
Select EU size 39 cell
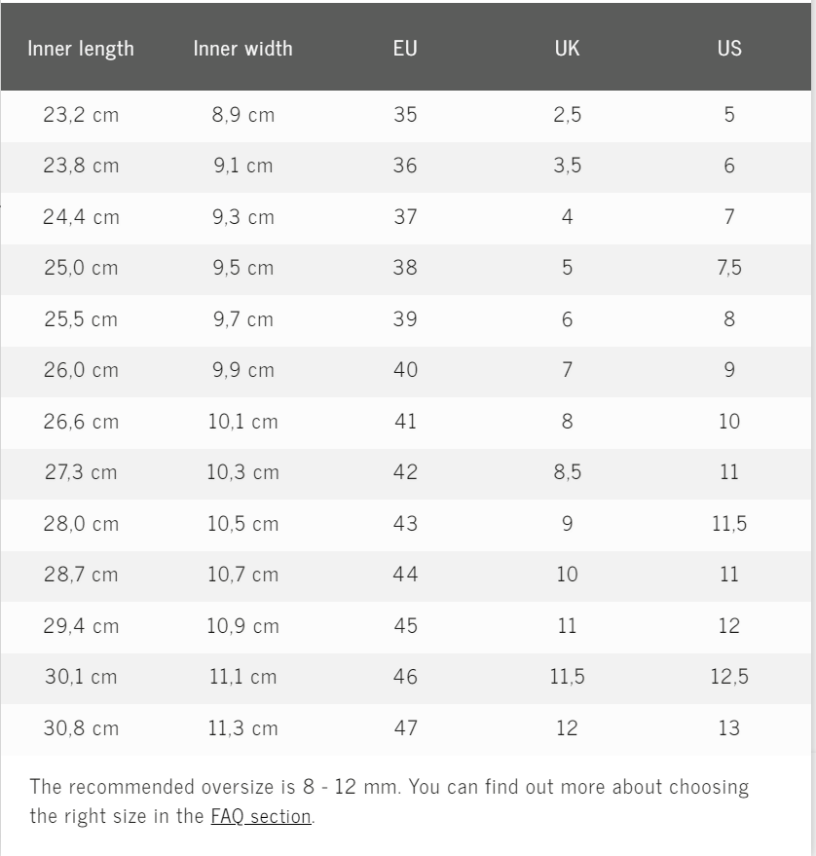(405, 319)
